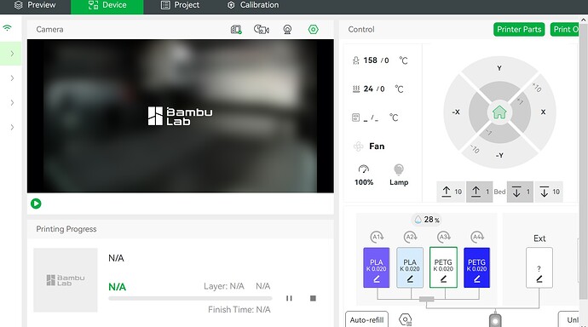Edit the purple PLA A1 slot pencil
588x327 pixels.
point(377,279)
